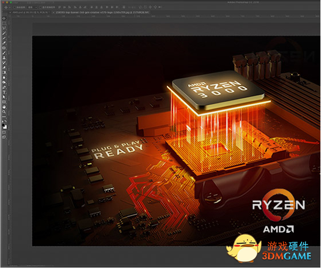
Task: Select the Zoom tool
Action: [4, 112]
